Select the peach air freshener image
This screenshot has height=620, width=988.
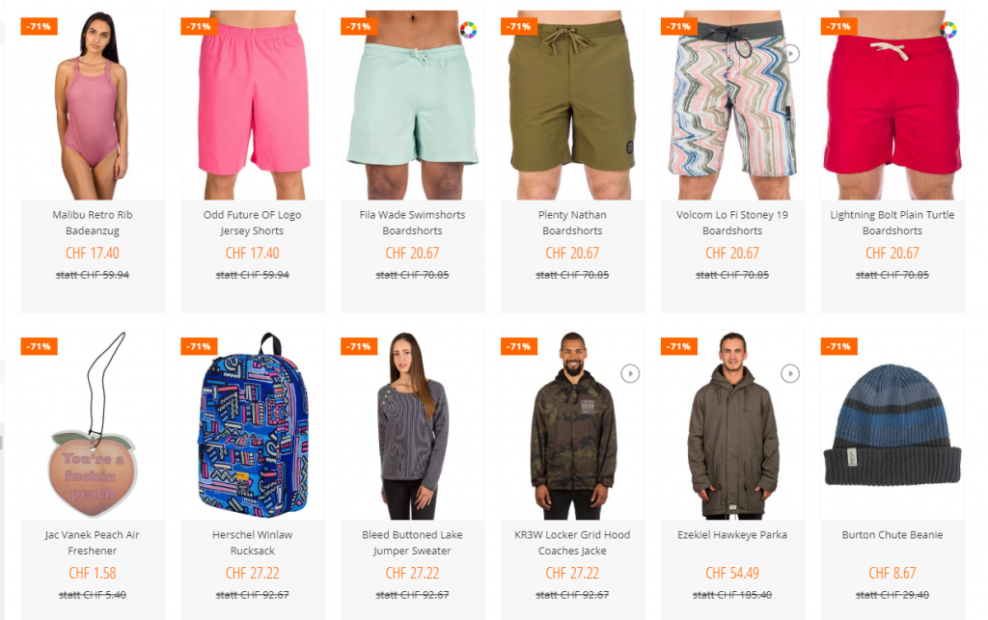tap(93, 425)
